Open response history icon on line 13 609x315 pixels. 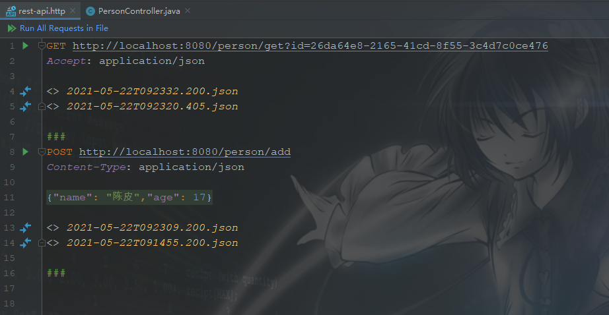click(26, 227)
